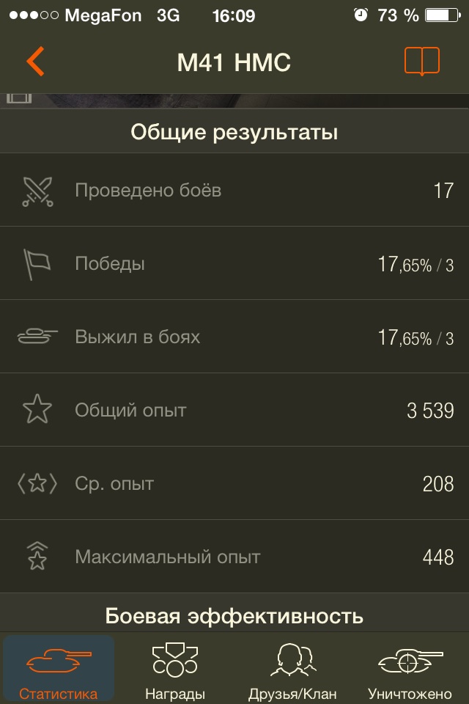Viewport: 469px width, 704px height.
Task: Tap the crossed swords battles icon
Action: pyautogui.click(x=37, y=191)
